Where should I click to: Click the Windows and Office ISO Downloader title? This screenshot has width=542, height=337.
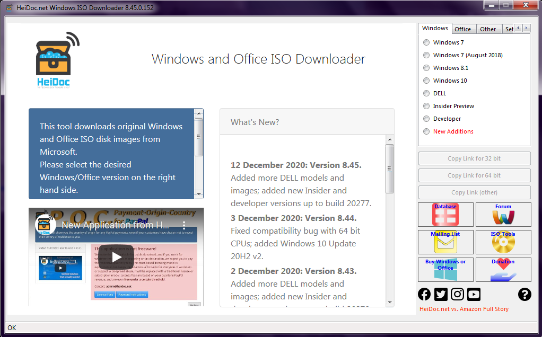[258, 59]
